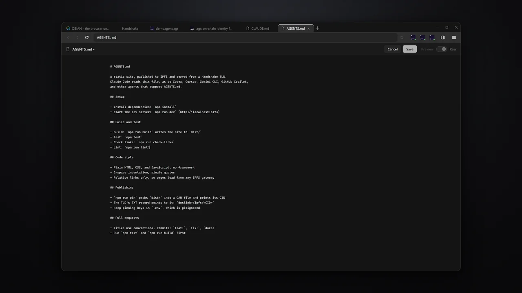Toggle the Preview/Raw switch
Image resolution: width=522 pixels, height=293 pixels.
442,49
